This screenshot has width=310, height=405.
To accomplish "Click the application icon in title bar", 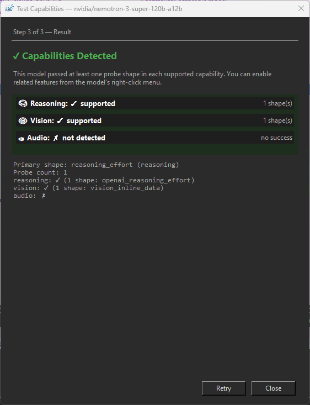I will pos(9,8).
